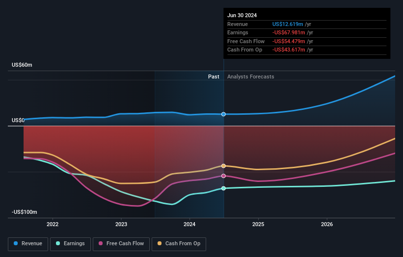Click the US$60m axis label
Screen dimensions: 403x257
click(22, 65)
